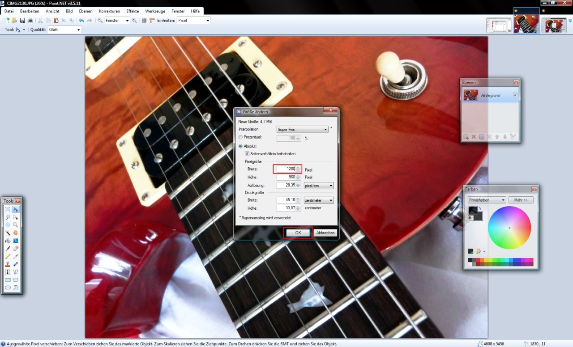Select the Rounded Rectangle tool

coord(16,280)
